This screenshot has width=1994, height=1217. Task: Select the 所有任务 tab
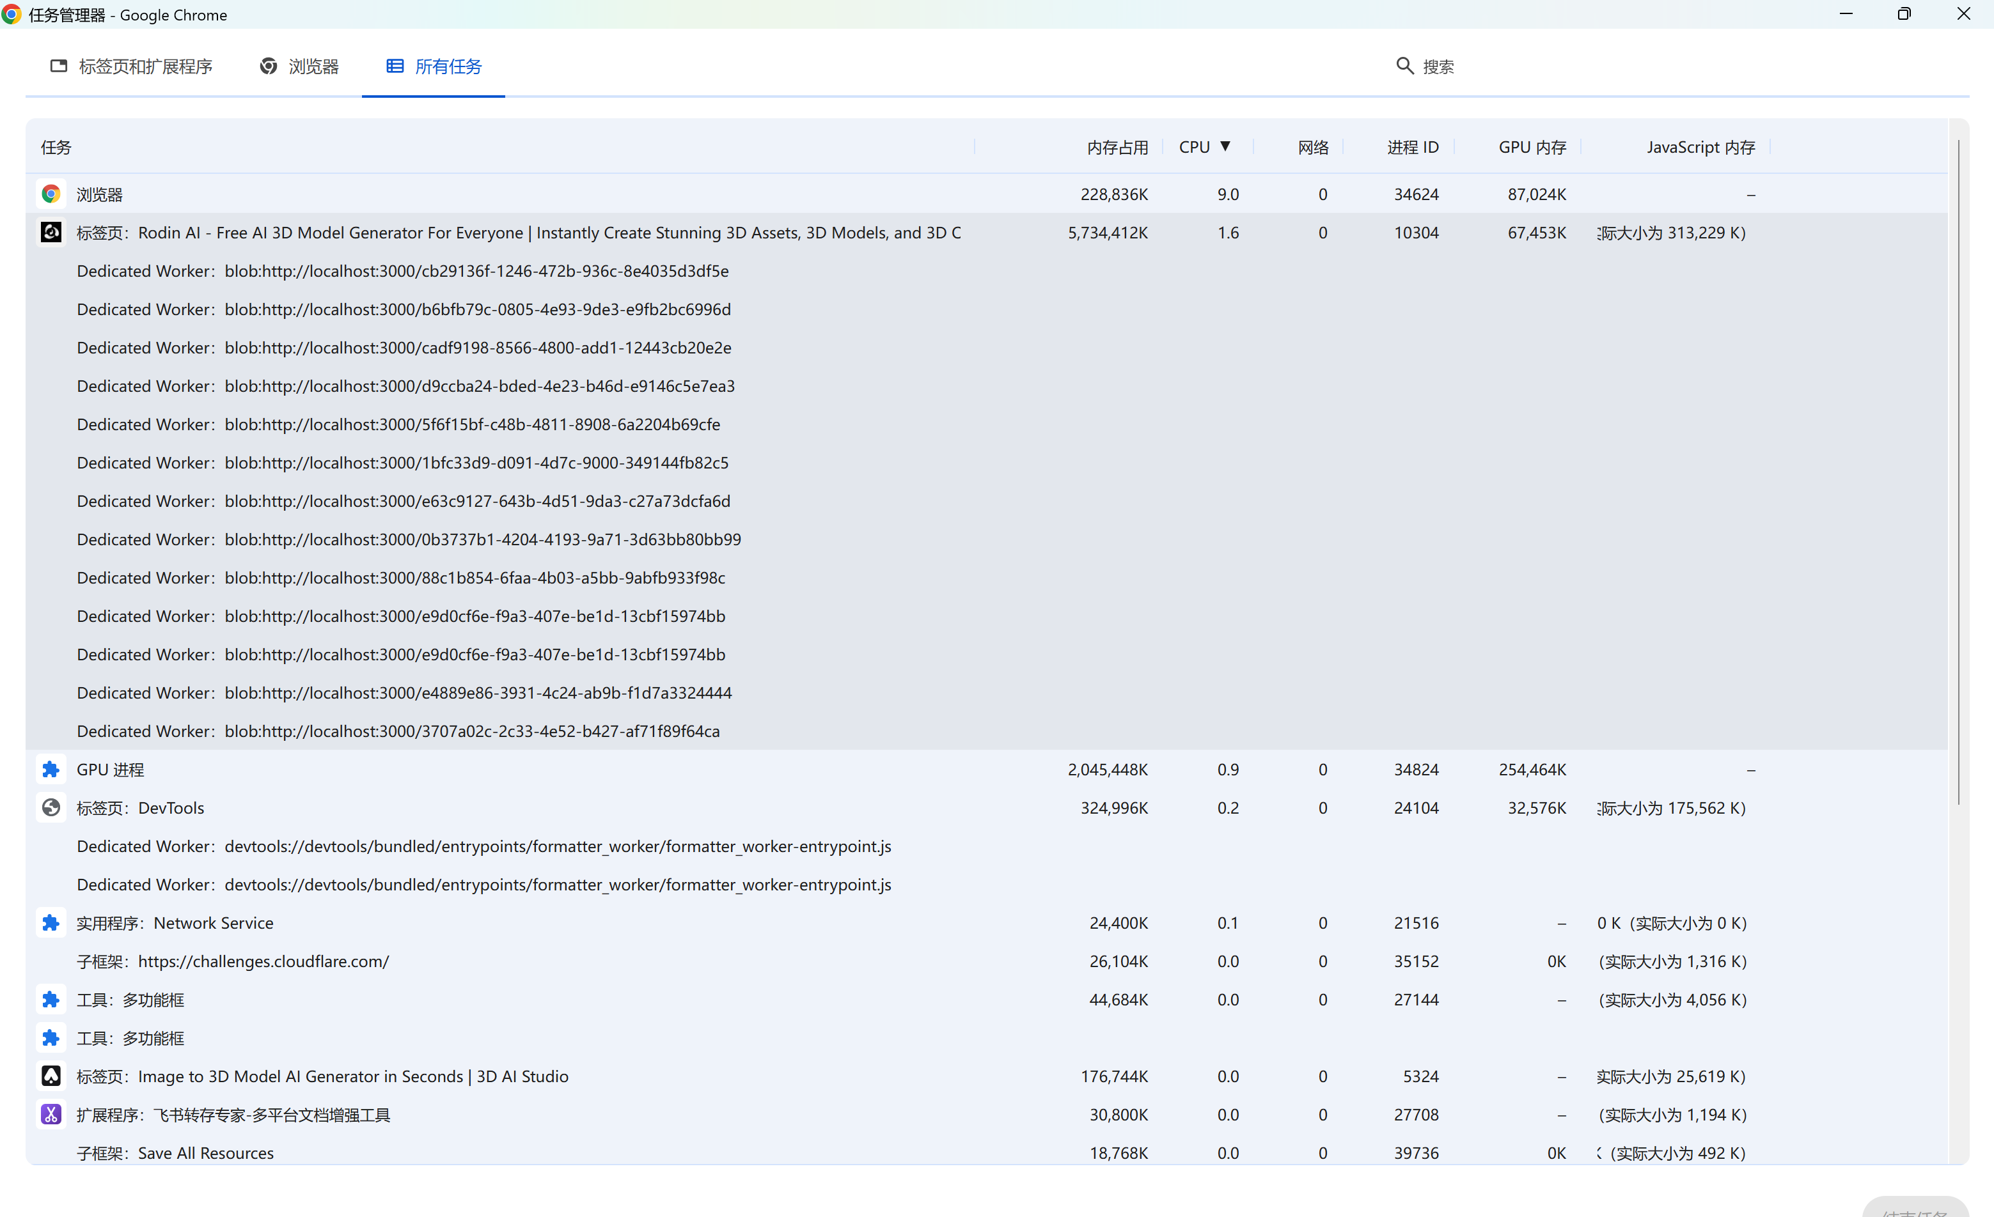(x=434, y=66)
